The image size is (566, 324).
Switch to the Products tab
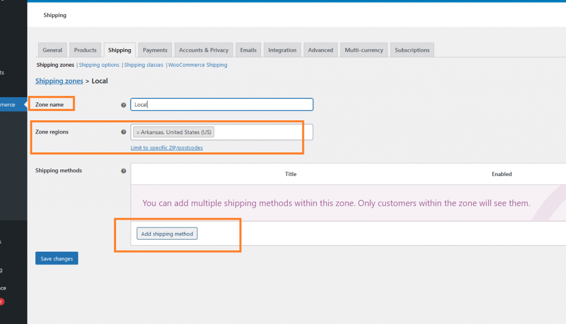tap(85, 50)
